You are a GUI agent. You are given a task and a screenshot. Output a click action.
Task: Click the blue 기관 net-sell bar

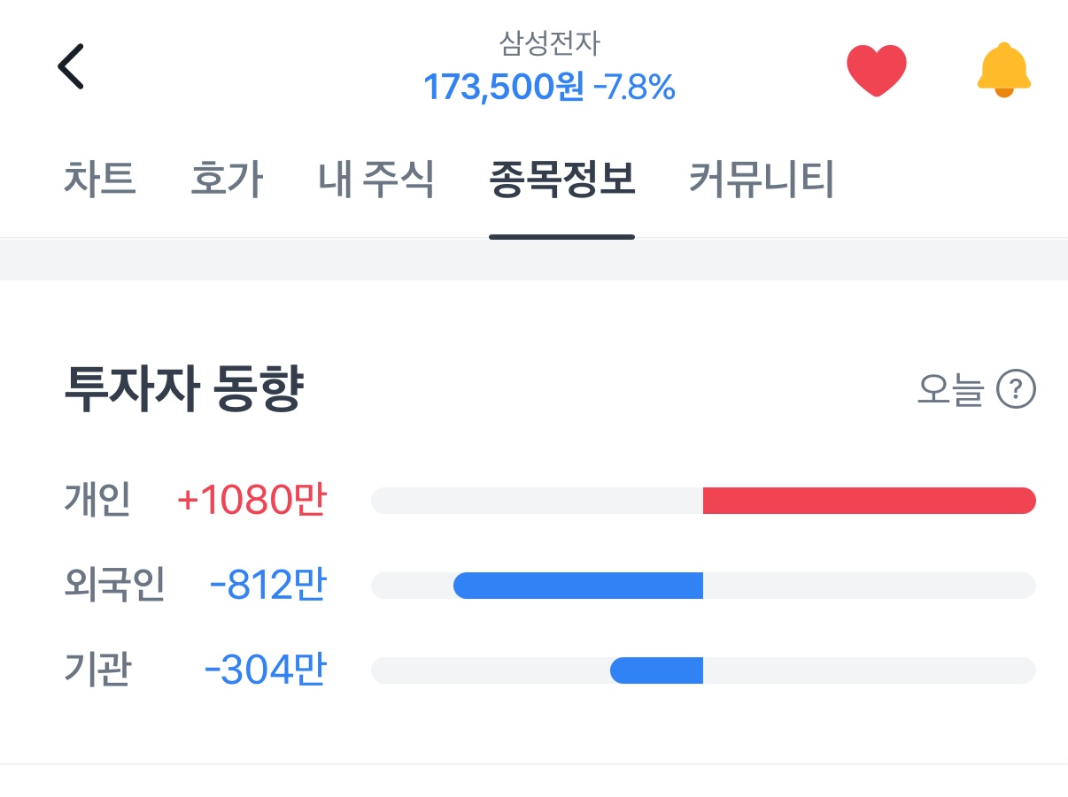pyautogui.click(x=656, y=671)
